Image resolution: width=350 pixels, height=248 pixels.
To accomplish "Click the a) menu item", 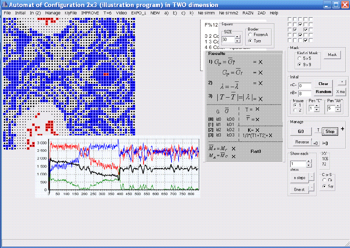I will click(166, 13).
